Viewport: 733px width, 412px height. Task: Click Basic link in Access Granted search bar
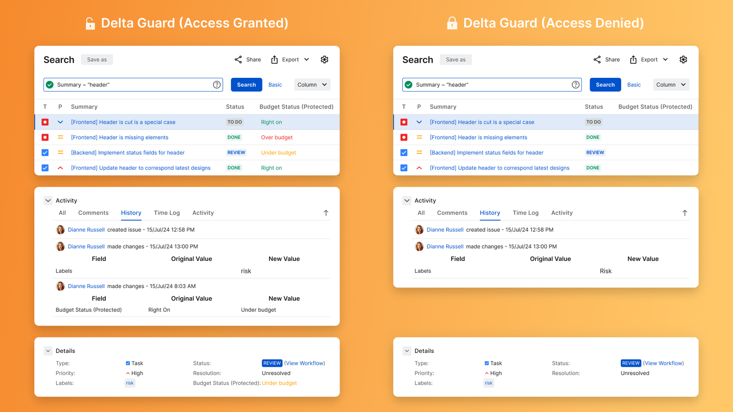click(x=275, y=85)
